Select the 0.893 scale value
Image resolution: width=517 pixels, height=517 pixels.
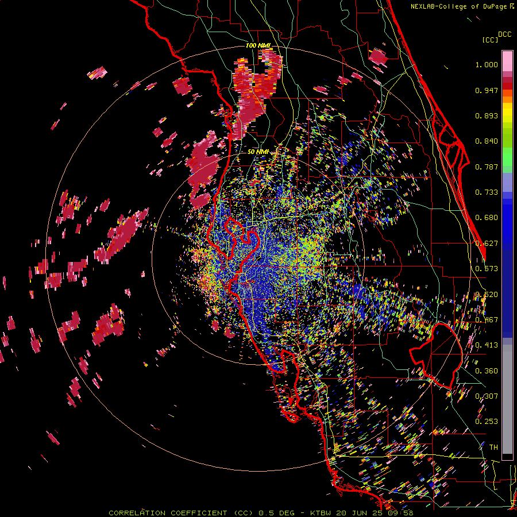point(487,115)
